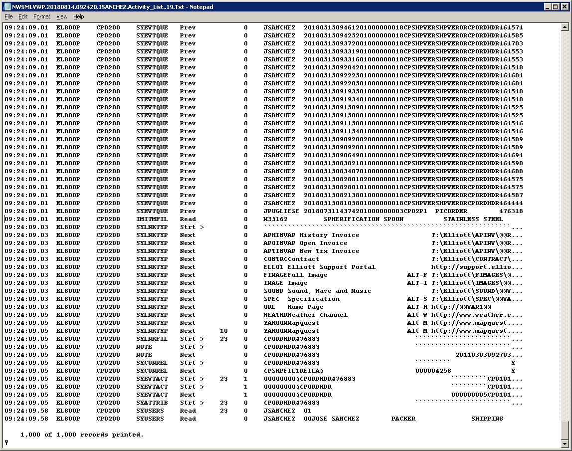
Task: Click the IMITMFIL file name
Action: tap(152, 220)
